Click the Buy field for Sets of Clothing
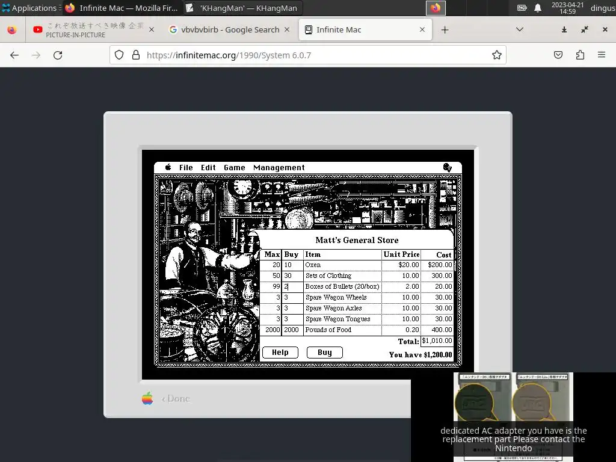The height and width of the screenshot is (462, 616). tap(292, 276)
